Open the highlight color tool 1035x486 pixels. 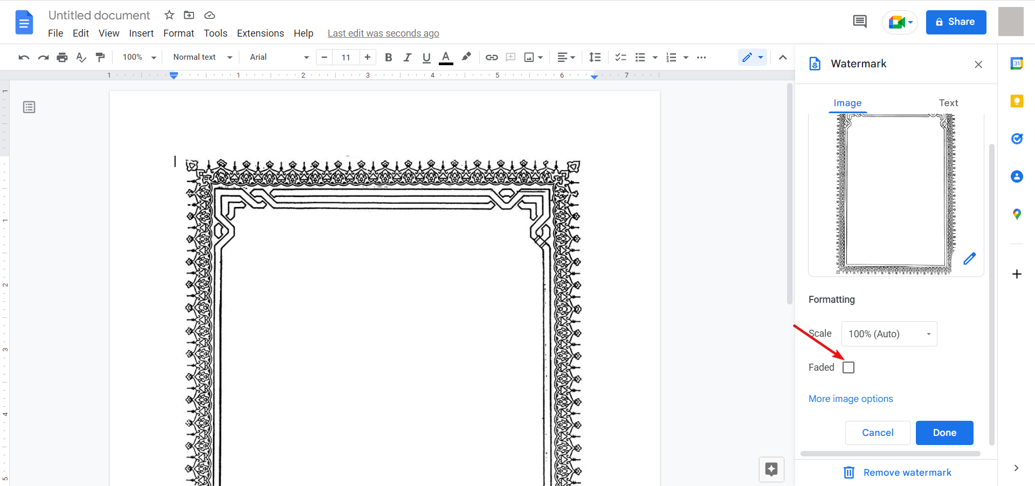(x=466, y=57)
